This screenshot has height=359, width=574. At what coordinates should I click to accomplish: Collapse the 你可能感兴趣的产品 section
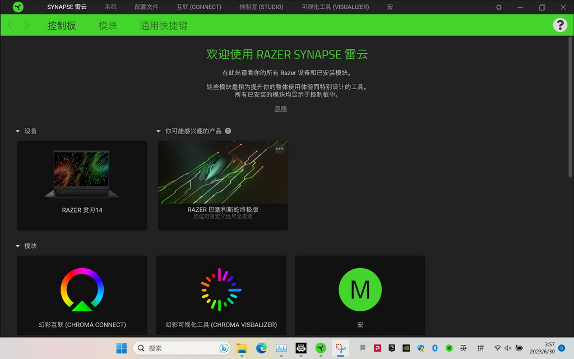tap(158, 131)
